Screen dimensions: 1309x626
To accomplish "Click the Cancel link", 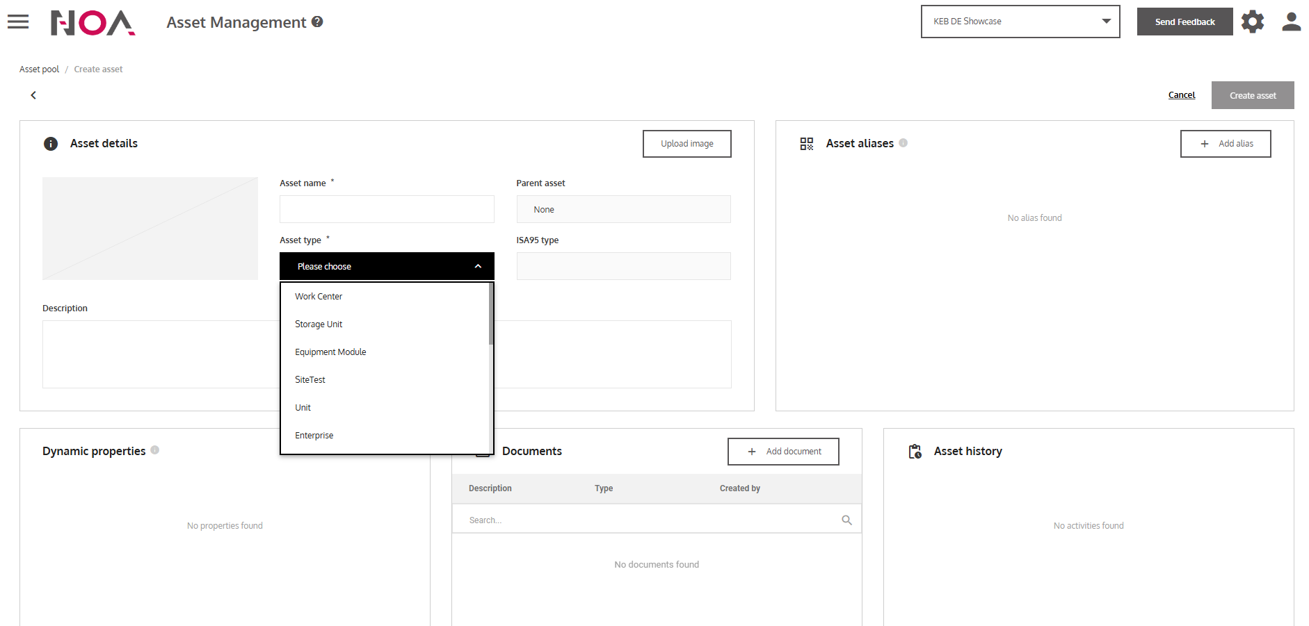I will point(1181,95).
